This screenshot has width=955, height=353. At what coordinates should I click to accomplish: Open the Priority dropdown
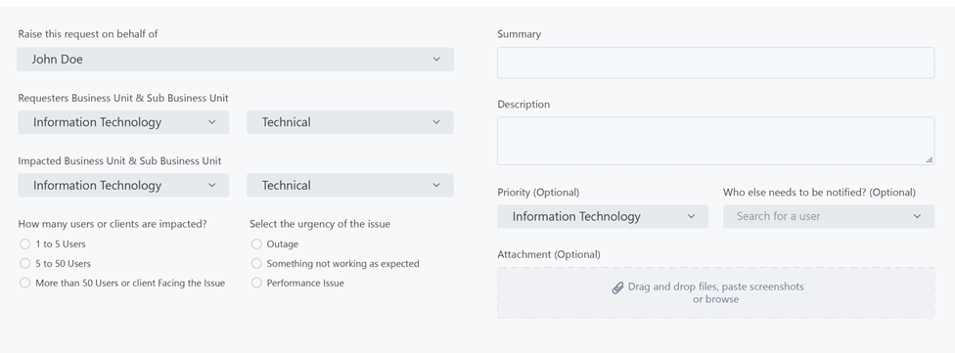[603, 217]
